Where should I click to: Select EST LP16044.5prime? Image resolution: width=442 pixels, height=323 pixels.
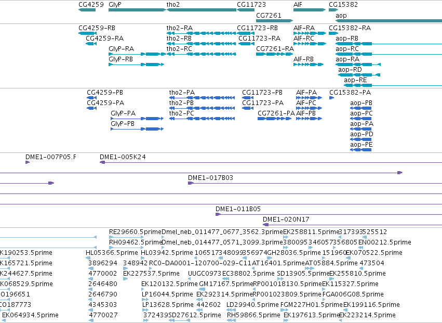[167, 294]
